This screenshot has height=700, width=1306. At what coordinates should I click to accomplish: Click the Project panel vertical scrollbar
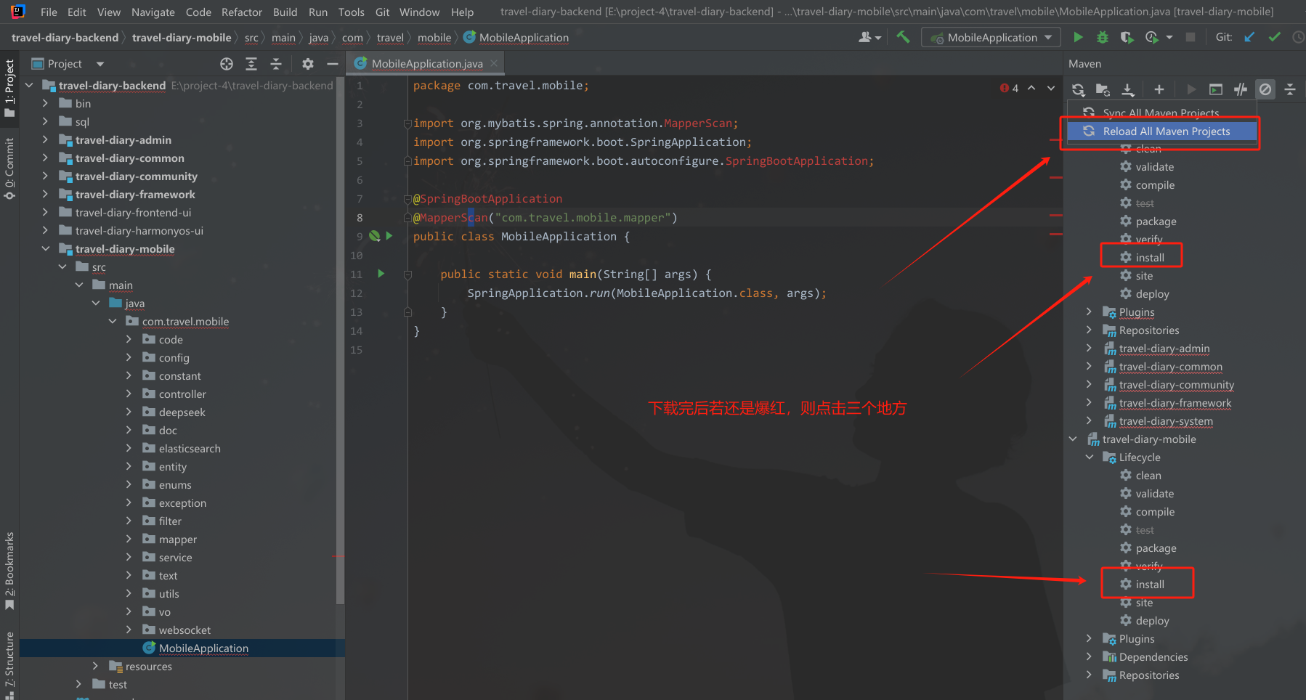point(340,341)
